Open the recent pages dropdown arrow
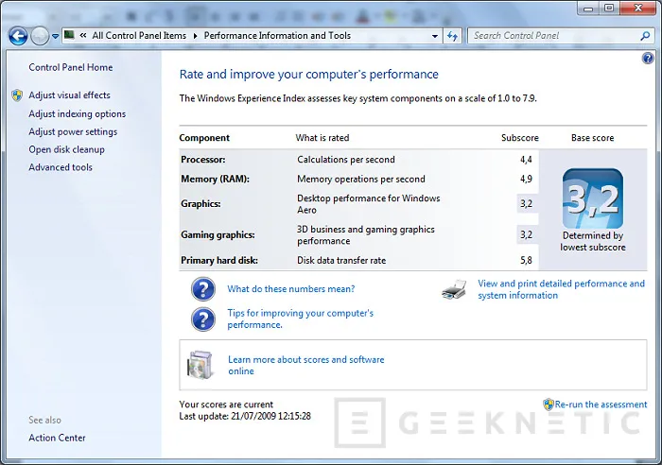Image resolution: width=662 pixels, height=465 pixels. point(55,36)
